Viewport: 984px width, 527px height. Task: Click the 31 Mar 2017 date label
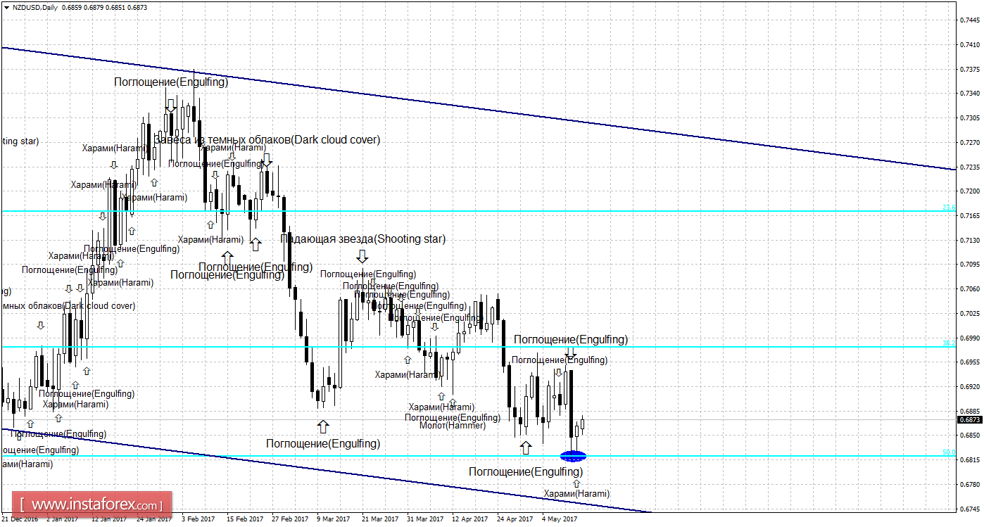425,519
